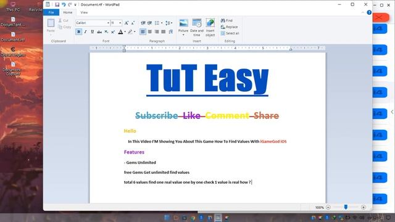Toggle Subscript formatting
The image size is (395, 222).
[x=106, y=31]
